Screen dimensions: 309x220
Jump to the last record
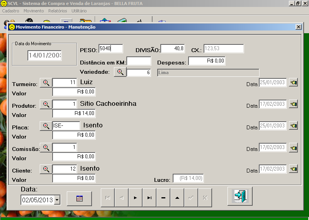click(149, 198)
